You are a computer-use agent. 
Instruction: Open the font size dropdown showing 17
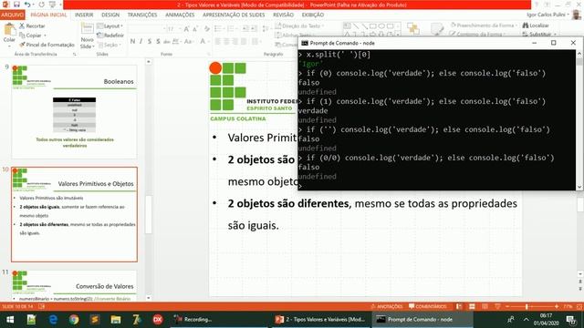pyautogui.click(x=181, y=28)
